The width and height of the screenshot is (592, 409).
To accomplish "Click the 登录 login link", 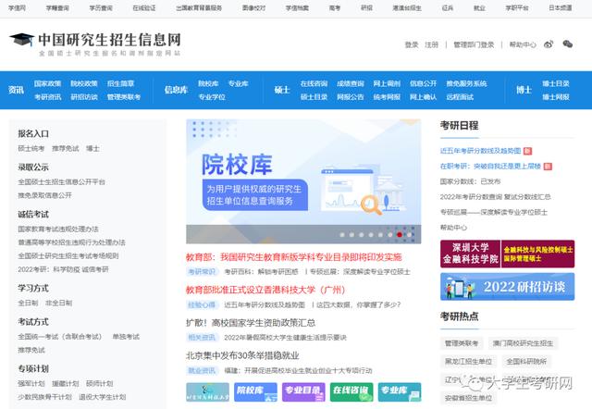I will [x=412, y=44].
